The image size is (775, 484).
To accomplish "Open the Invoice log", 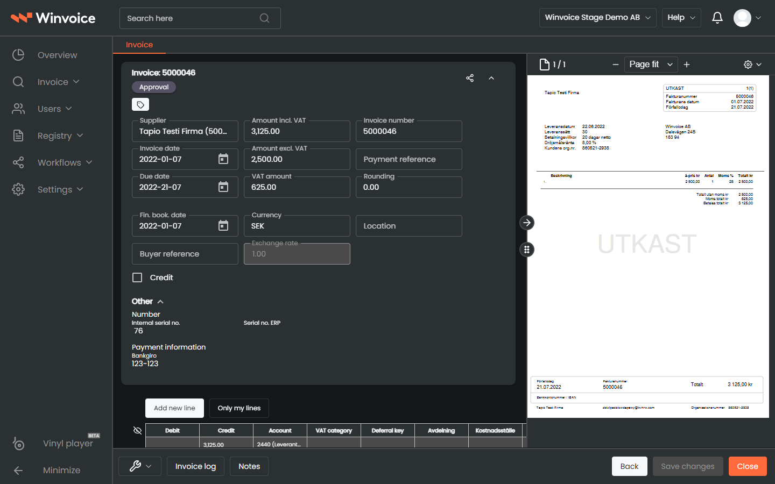I will point(195,466).
